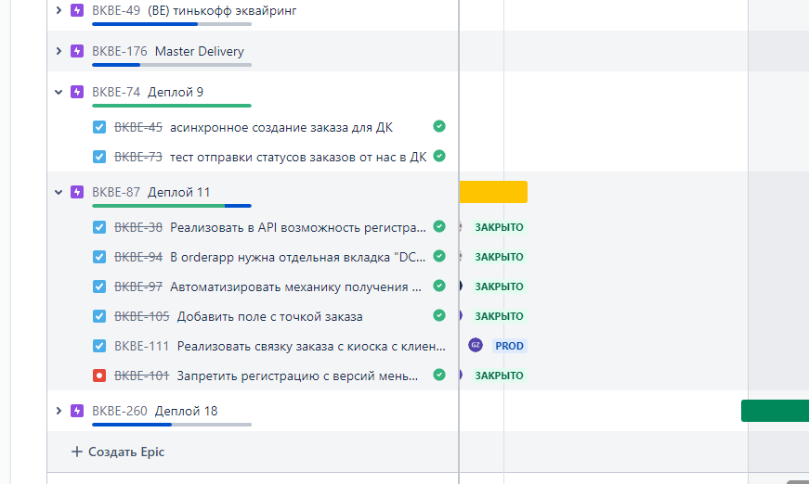The width and height of the screenshot is (809, 484).
Task: Click the yellow timeline bar for Деплой 11
Action: coord(493,192)
